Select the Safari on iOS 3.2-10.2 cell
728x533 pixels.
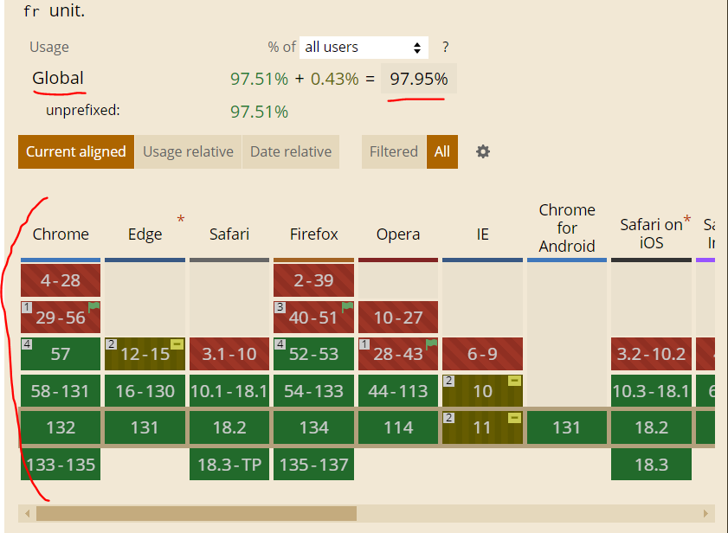(x=652, y=354)
